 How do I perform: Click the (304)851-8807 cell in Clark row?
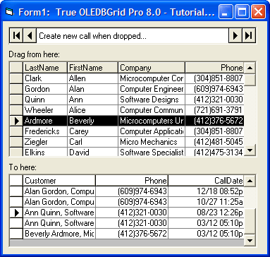coord(214,78)
